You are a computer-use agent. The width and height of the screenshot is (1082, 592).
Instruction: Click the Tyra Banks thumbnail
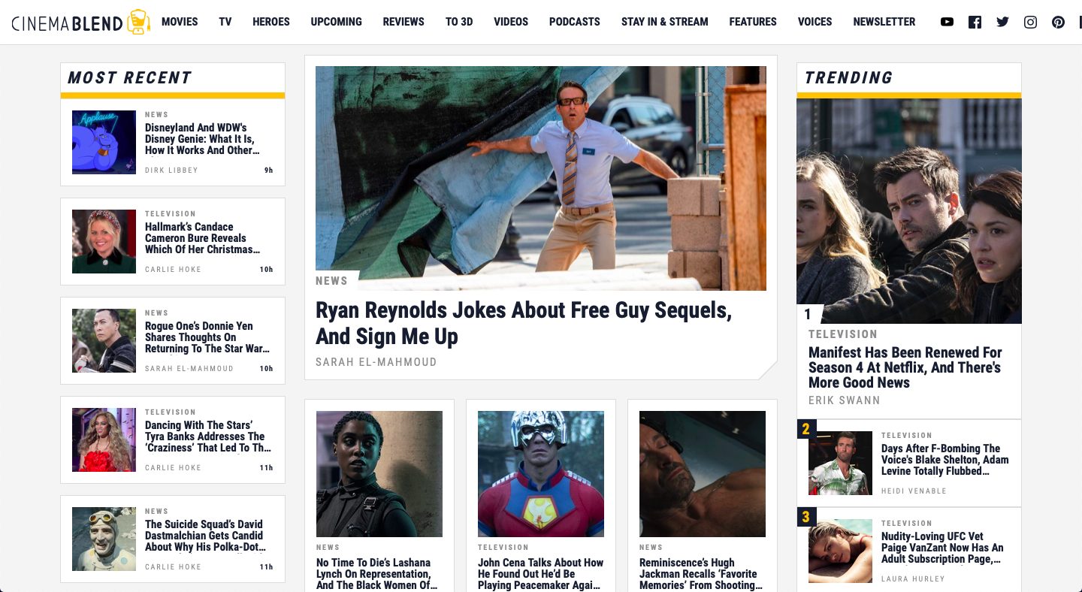pos(104,440)
